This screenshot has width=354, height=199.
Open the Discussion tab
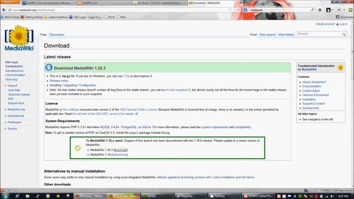[x=56, y=35]
